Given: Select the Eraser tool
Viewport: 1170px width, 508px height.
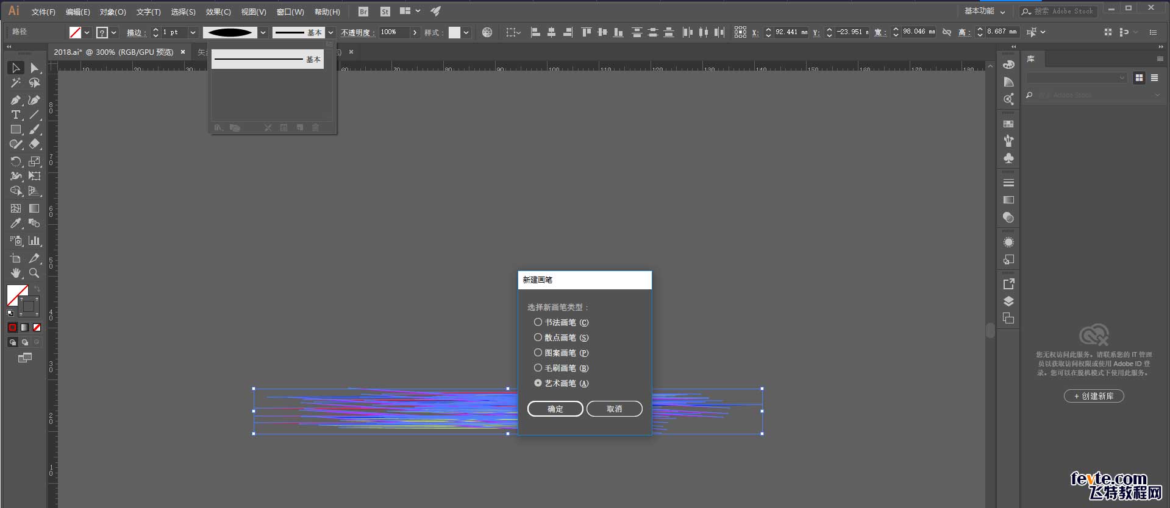Looking at the screenshot, I should pyautogui.click(x=35, y=144).
